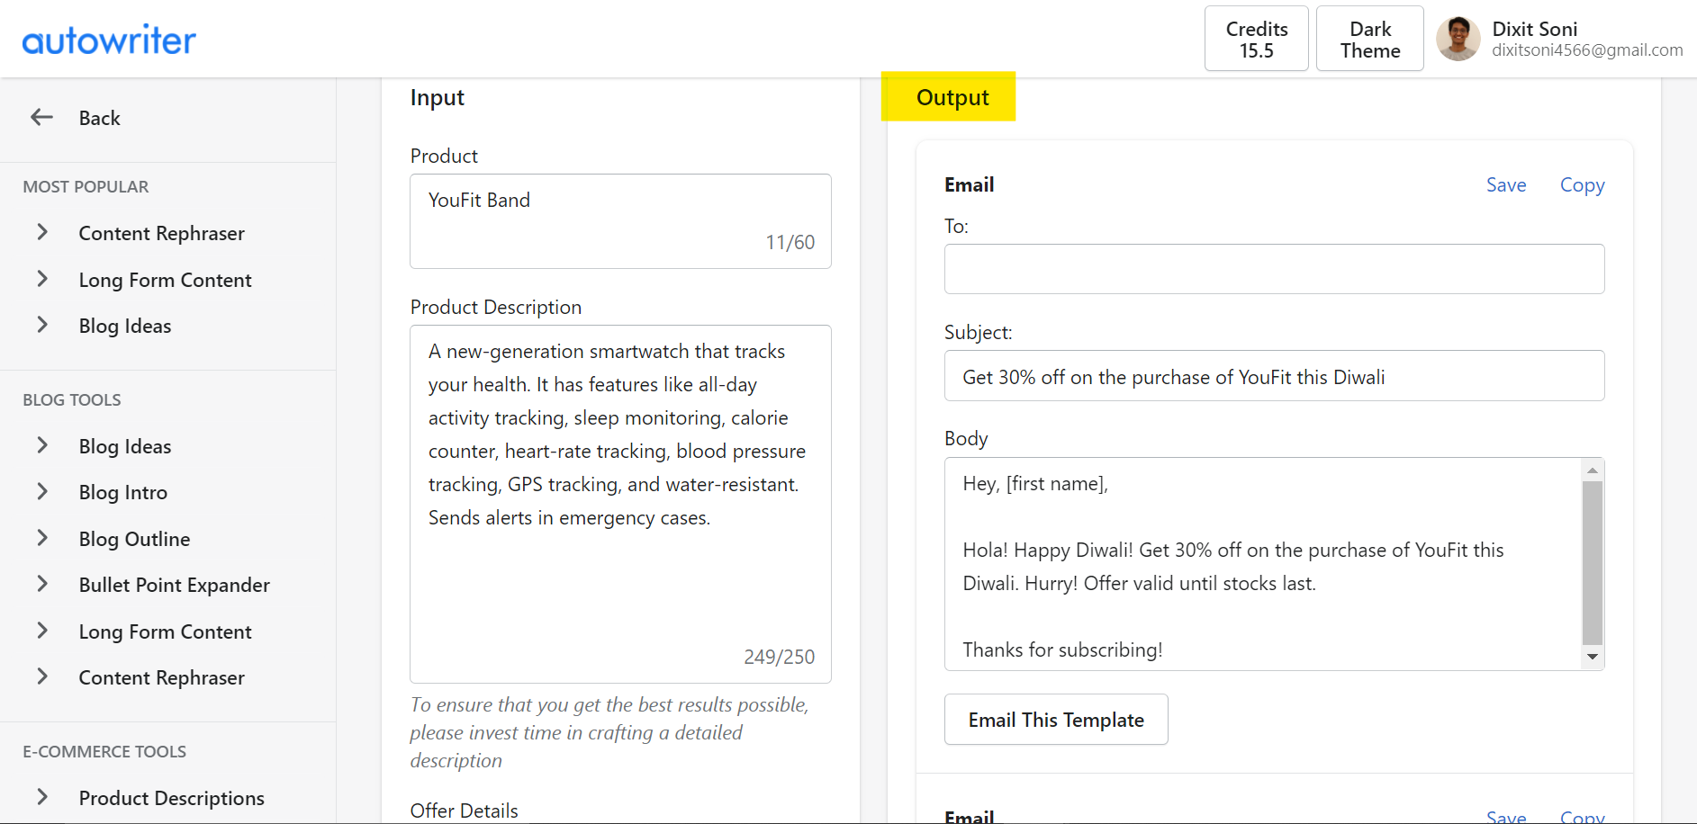Click the dixitsoni4566@gmail.com account email
This screenshot has width=1697, height=824.
pos(1587,50)
